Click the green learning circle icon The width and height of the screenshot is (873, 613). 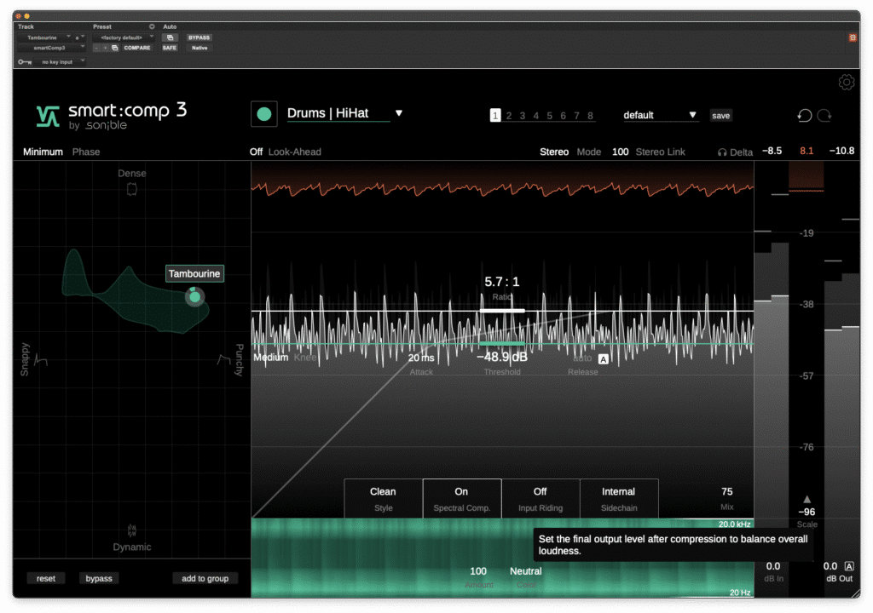point(263,112)
